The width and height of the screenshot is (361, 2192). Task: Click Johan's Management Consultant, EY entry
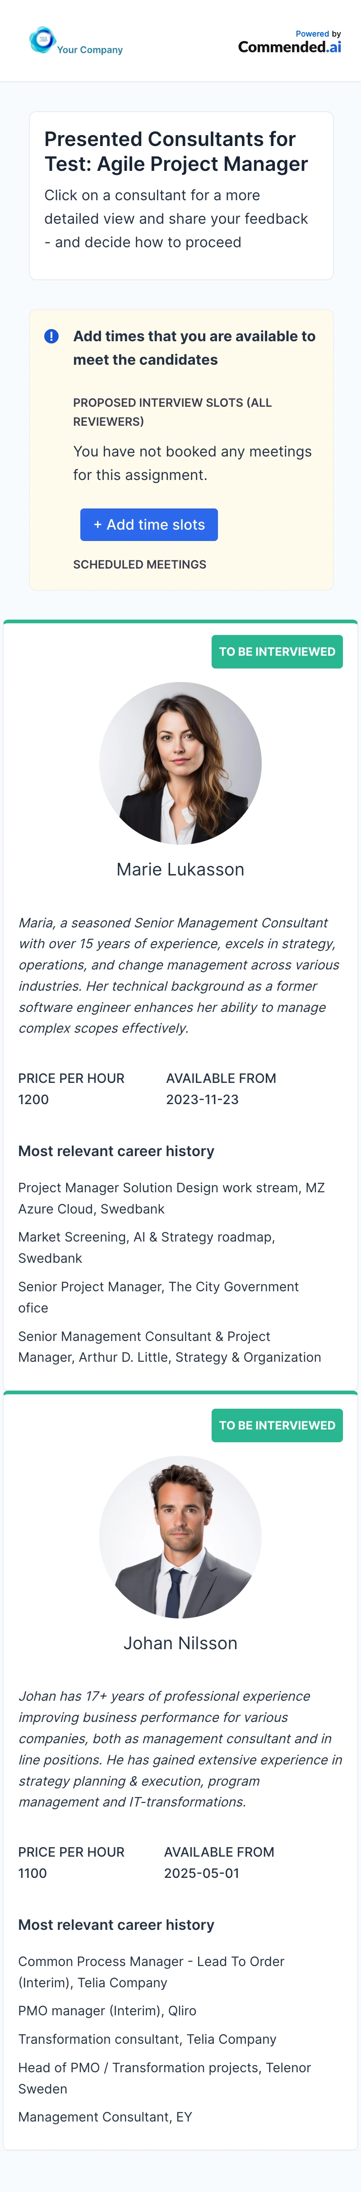click(x=105, y=2116)
